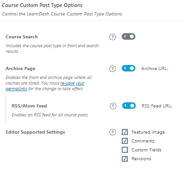Click the Editor Supported Settings label
184x171 pixels.
(x=35, y=132)
